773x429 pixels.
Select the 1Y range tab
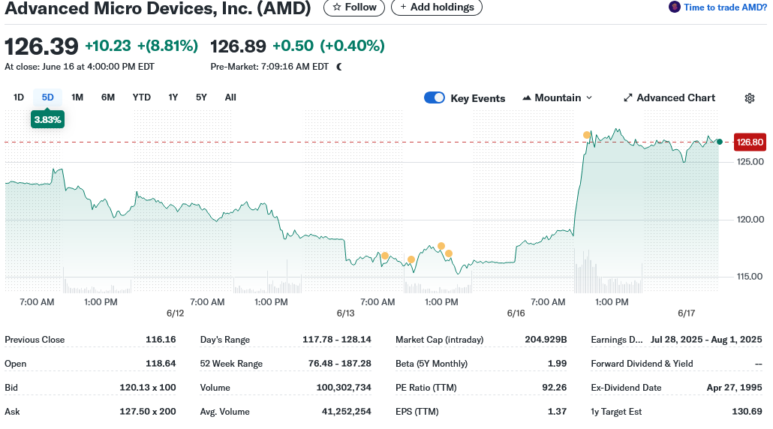tap(173, 97)
